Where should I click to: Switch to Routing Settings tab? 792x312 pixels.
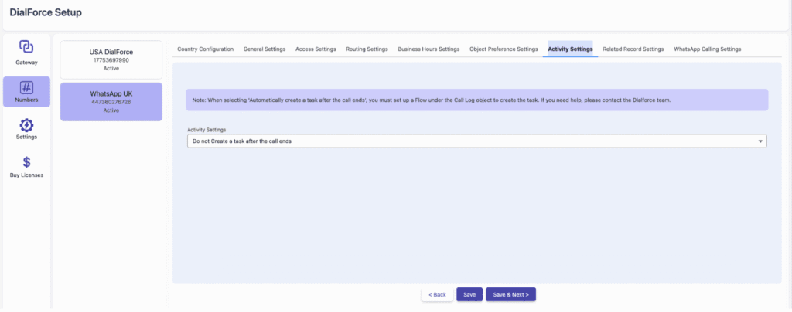coord(367,49)
